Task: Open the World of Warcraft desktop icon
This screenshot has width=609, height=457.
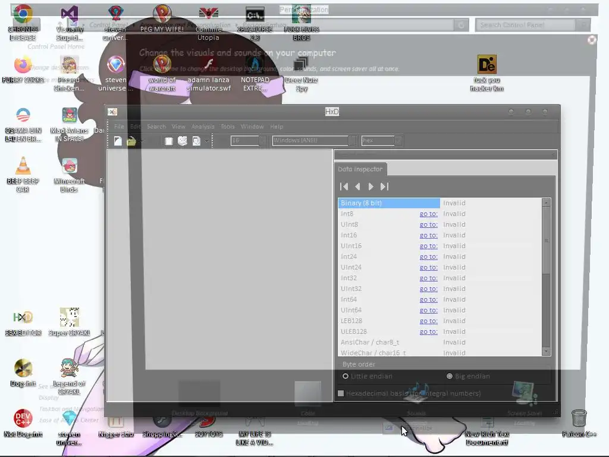Action: (x=162, y=73)
